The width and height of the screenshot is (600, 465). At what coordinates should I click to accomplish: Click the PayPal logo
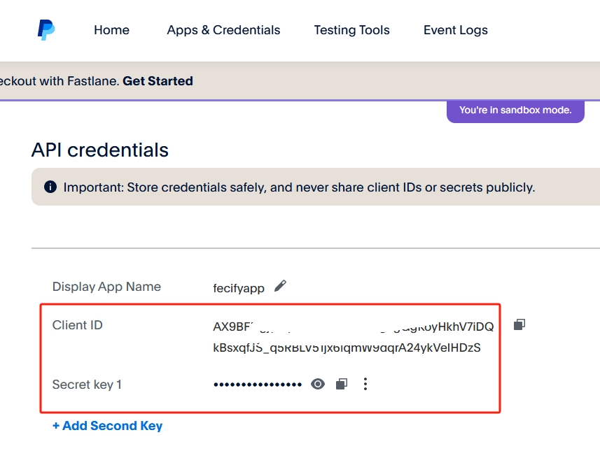pyautogui.click(x=46, y=30)
